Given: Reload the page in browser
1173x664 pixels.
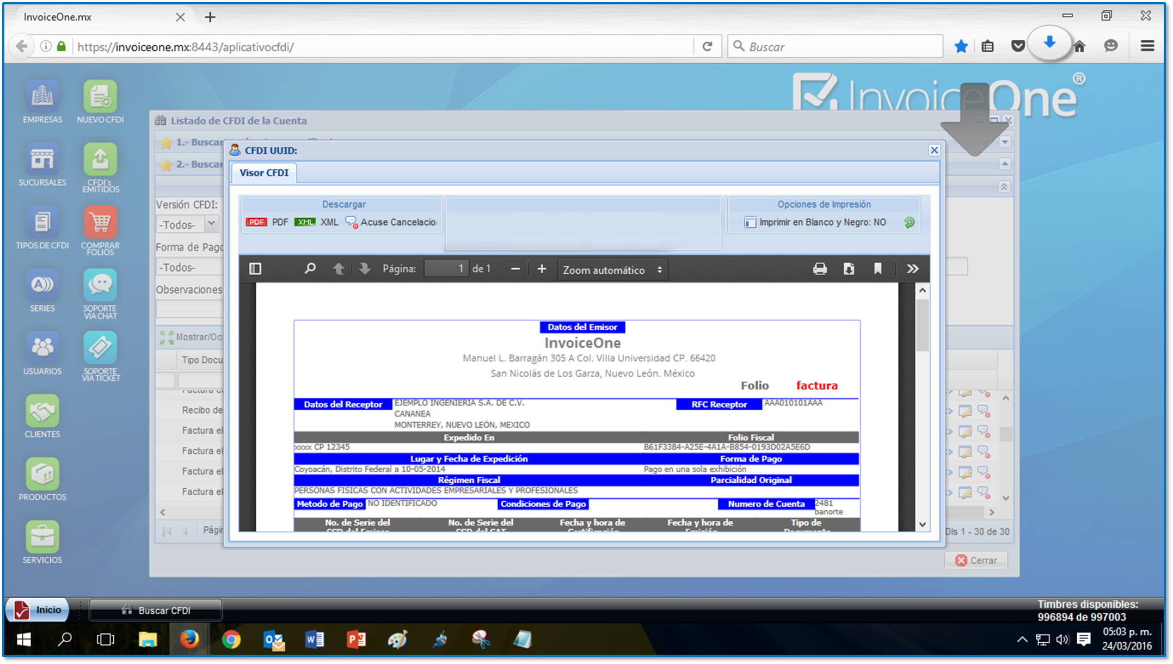Looking at the screenshot, I should 707,47.
